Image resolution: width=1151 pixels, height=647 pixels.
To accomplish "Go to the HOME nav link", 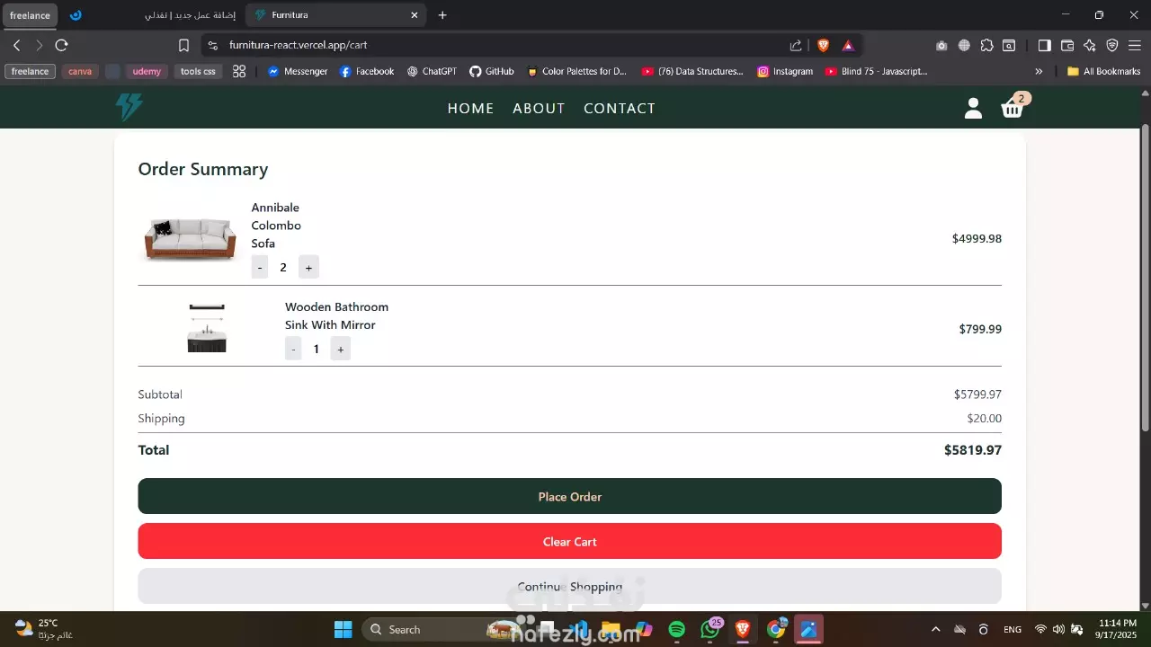I will click(471, 108).
